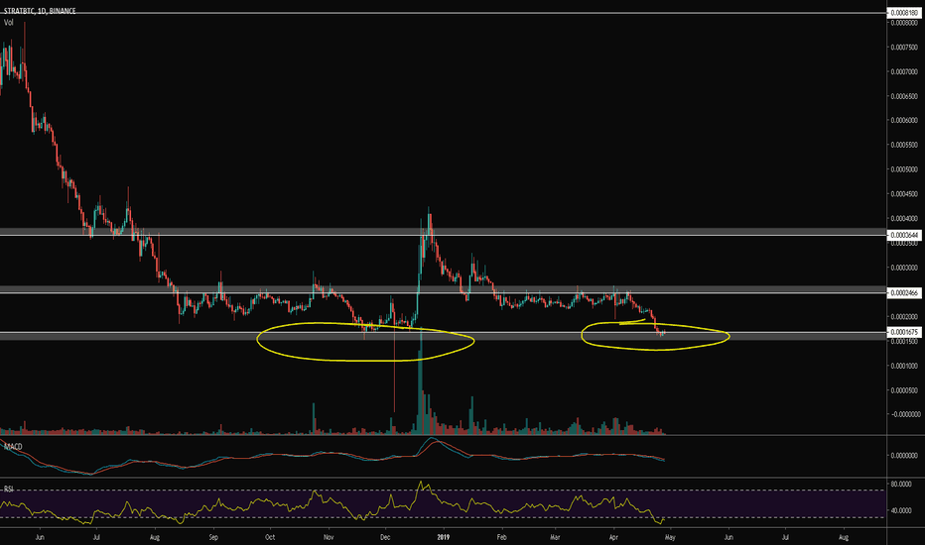Click the 0.0004000 price axis label
This screenshot has width=925, height=545.
point(904,219)
